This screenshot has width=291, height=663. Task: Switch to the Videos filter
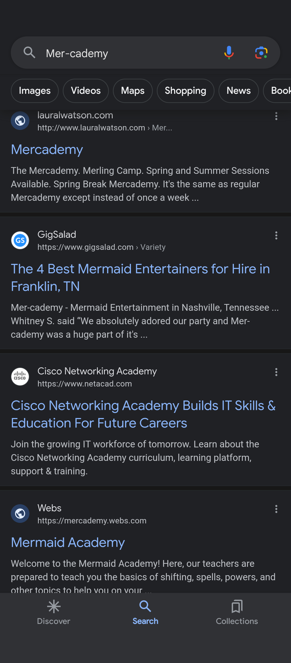[86, 91]
